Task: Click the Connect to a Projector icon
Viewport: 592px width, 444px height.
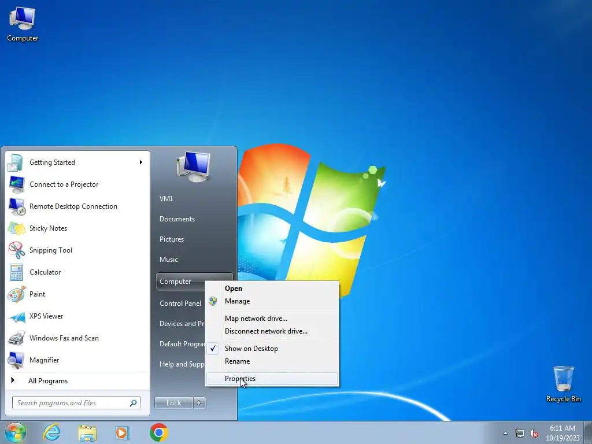Action: point(16,184)
